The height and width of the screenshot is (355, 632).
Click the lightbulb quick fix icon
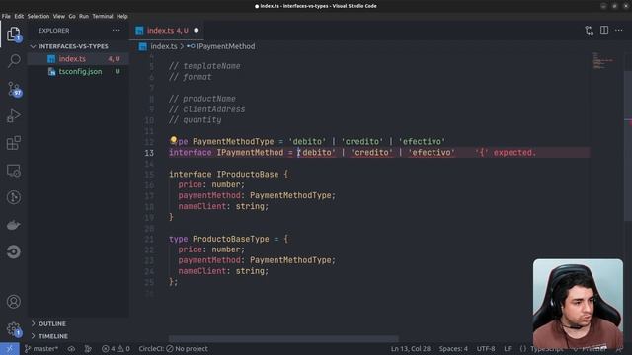(x=174, y=140)
